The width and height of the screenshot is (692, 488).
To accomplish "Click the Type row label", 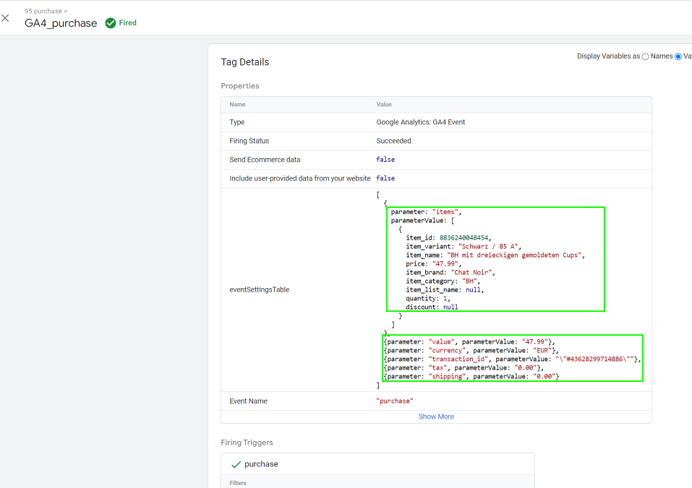I will pos(237,123).
